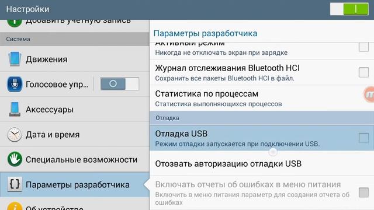This screenshot has width=374, height=210.
Task: Open Аксессуары settings entry
Action: point(75,109)
